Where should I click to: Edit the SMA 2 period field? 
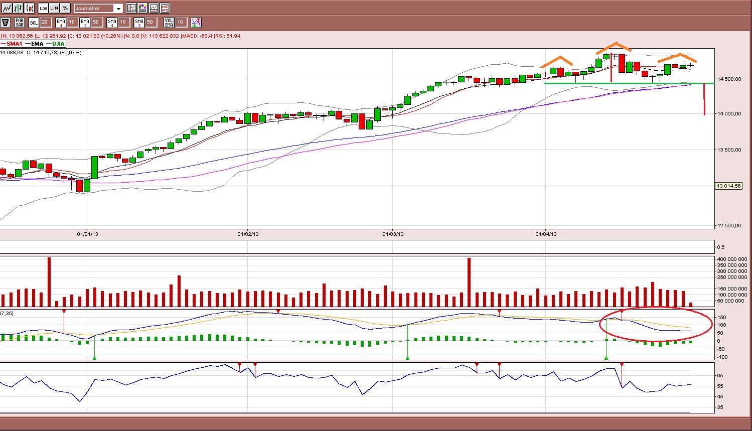tap(151, 22)
